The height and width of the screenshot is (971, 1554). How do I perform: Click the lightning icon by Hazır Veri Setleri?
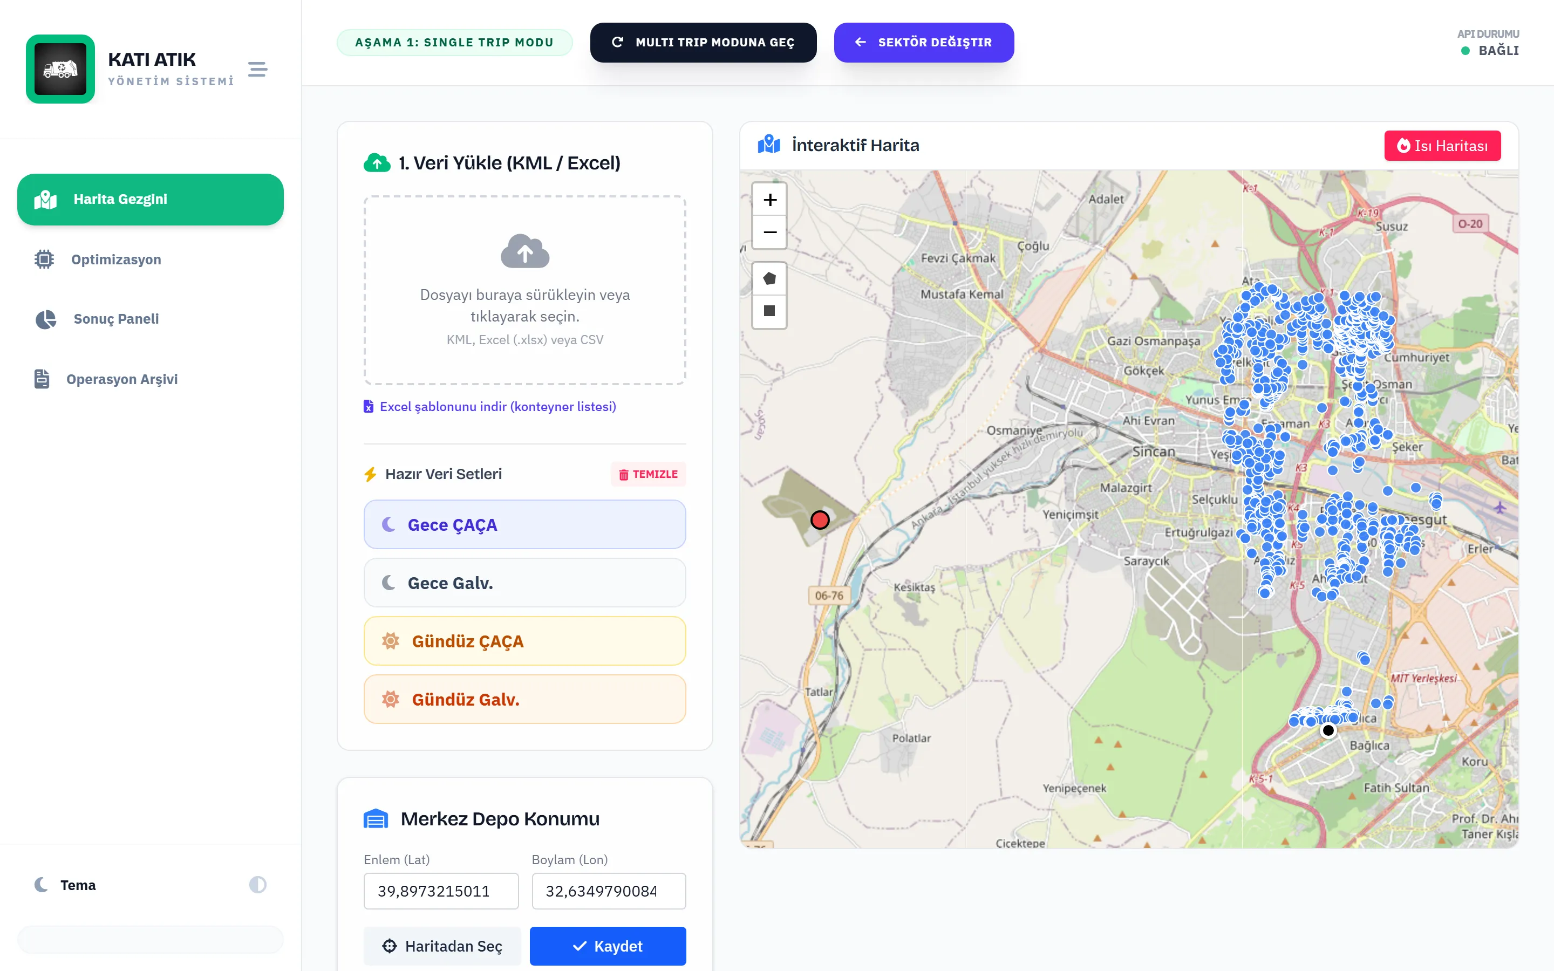[370, 474]
